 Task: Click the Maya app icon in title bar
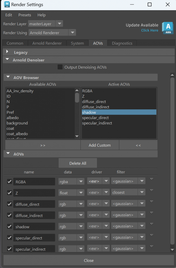click(7, 4)
